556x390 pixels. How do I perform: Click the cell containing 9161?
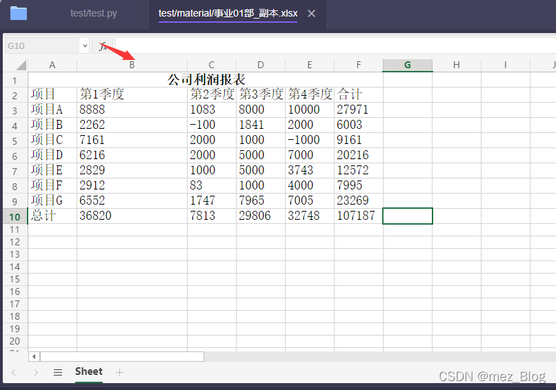tap(359, 141)
